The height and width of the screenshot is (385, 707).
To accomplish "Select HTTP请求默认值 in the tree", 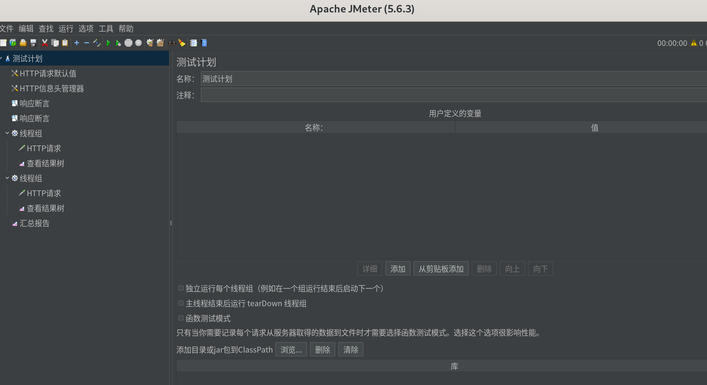I will 48,73.
